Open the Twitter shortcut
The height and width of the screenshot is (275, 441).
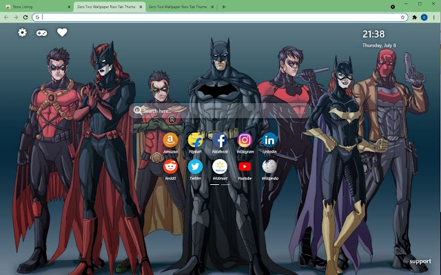195,166
